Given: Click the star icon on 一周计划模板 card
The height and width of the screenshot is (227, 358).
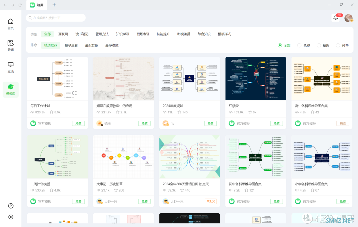Looking at the screenshot, I should coord(52,190).
